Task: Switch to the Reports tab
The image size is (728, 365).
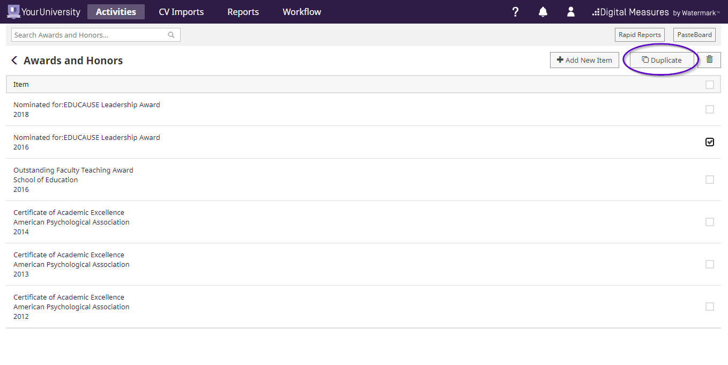Action: [243, 12]
